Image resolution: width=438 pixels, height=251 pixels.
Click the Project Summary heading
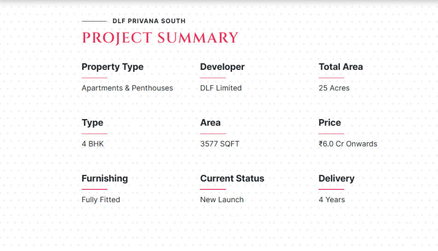tap(160, 38)
